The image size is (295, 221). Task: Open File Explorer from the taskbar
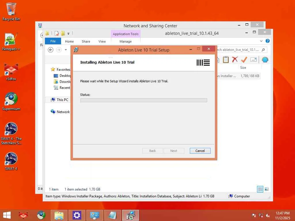click(59, 215)
